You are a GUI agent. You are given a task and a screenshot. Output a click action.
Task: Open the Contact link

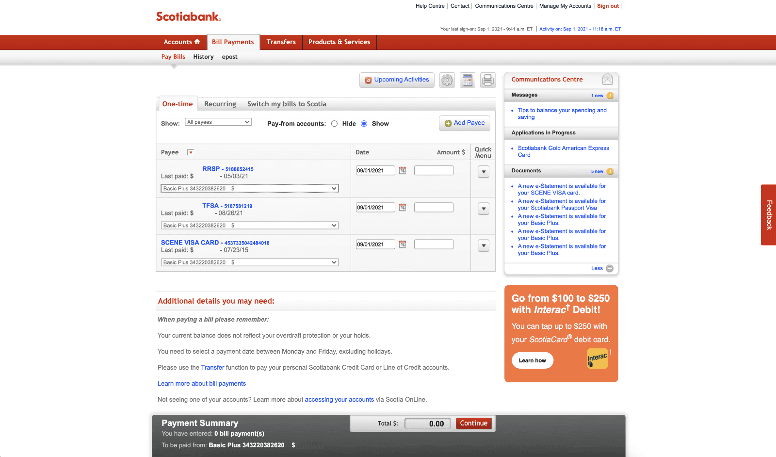click(x=460, y=6)
